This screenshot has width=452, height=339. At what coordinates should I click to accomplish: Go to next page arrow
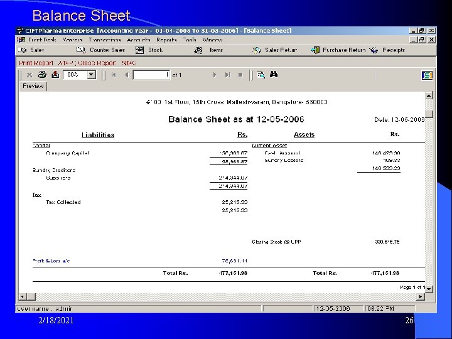tap(215, 75)
